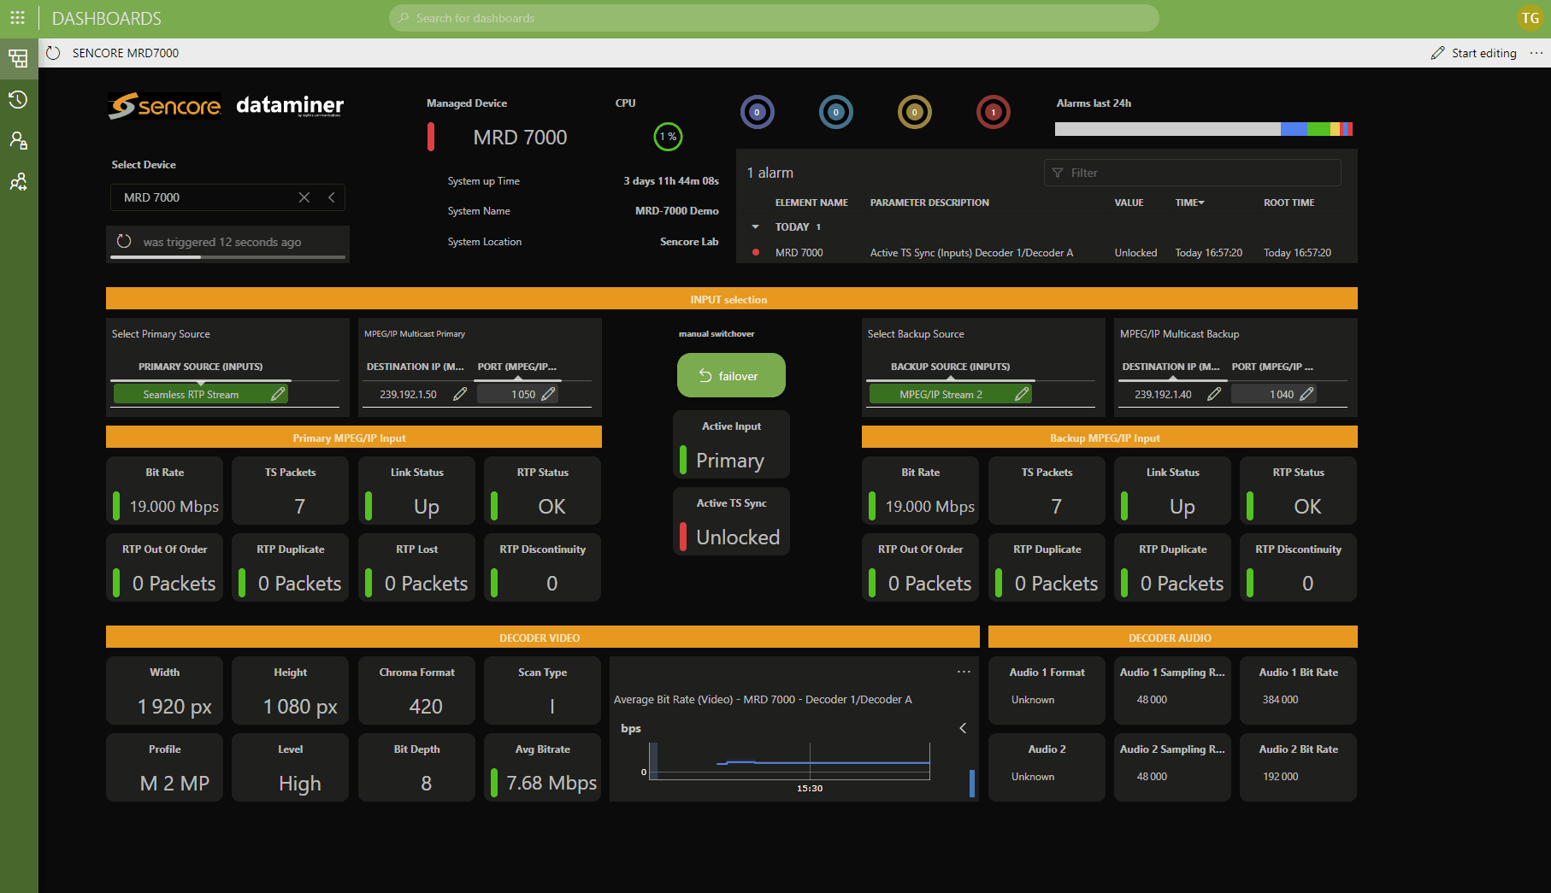The image size is (1551, 893).
Task: Select the MRD 7000 Unlocked alarm row
Action: 1047,253
